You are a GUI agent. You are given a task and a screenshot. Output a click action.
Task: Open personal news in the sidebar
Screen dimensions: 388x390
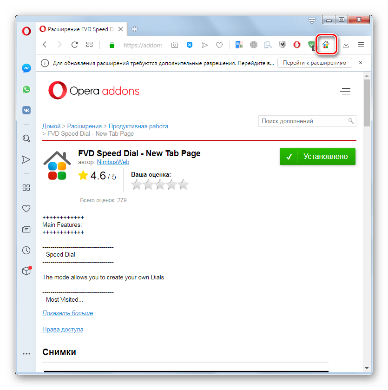[26, 229]
